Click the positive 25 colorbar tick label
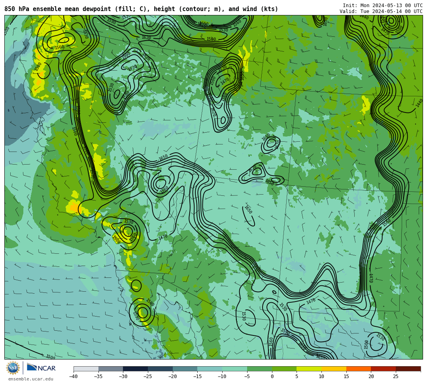427x384 pixels. tap(396, 377)
